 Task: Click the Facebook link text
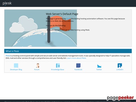(78, 69)
